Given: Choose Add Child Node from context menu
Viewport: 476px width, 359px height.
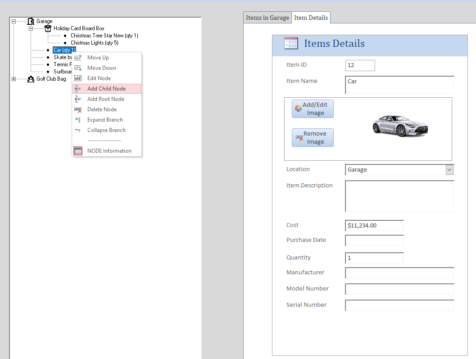Looking at the screenshot, I should [x=106, y=89].
